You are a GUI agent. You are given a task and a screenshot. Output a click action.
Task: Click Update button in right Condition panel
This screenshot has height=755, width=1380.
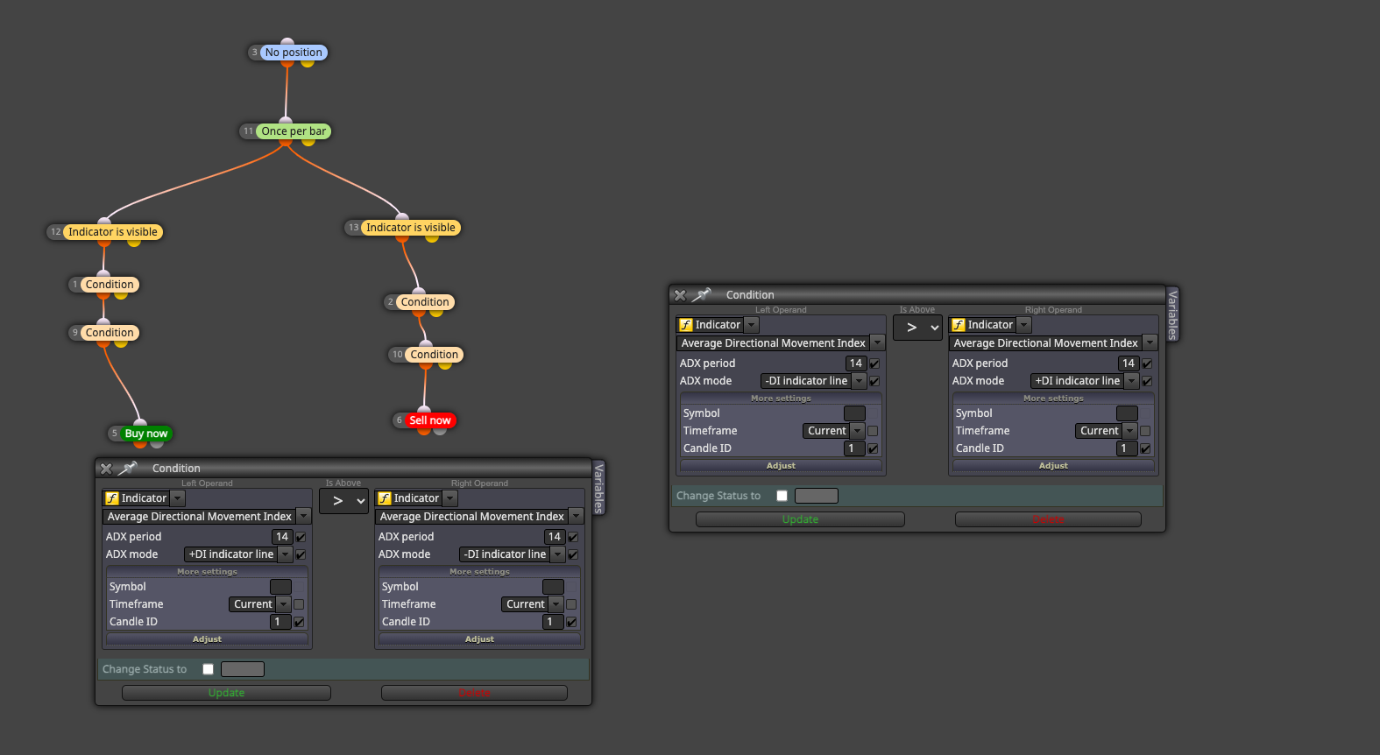click(x=800, y=519)
